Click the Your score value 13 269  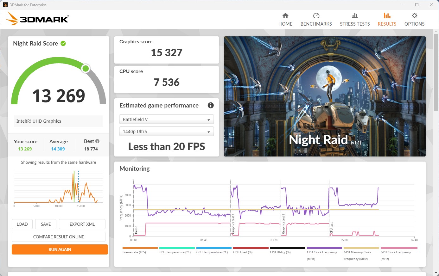(25, 149)
